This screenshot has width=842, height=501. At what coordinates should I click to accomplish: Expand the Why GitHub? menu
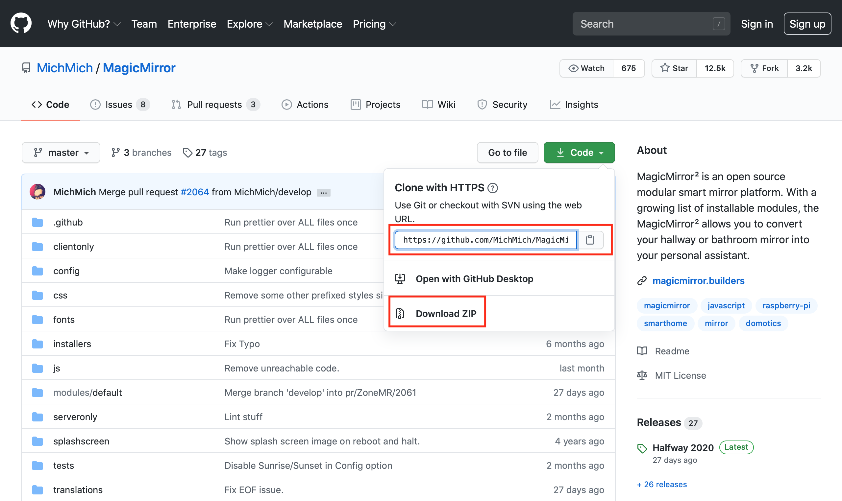[x=84, y=24]
